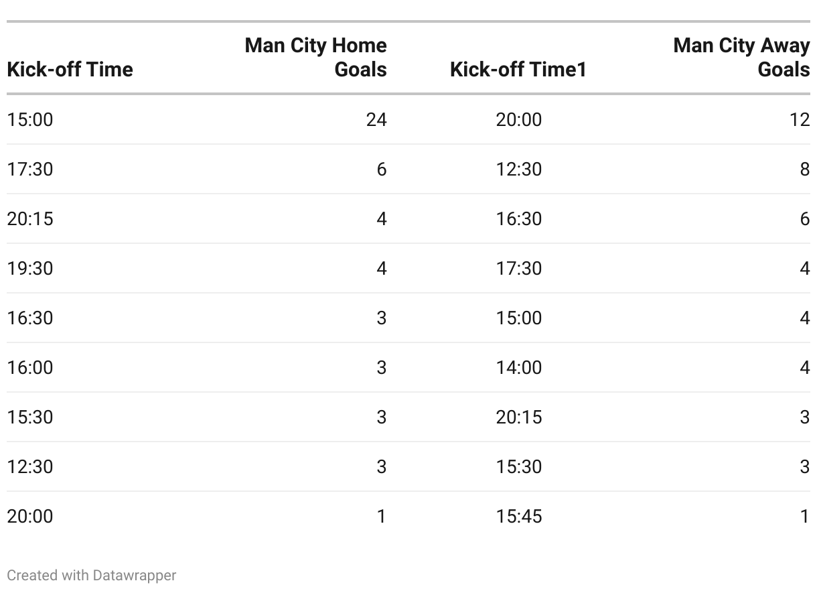Image resolution: width=817 pixels, height=591 pixels.
Task: Click the 19:30 kick-off time cell
Action: tap(30, 268)
